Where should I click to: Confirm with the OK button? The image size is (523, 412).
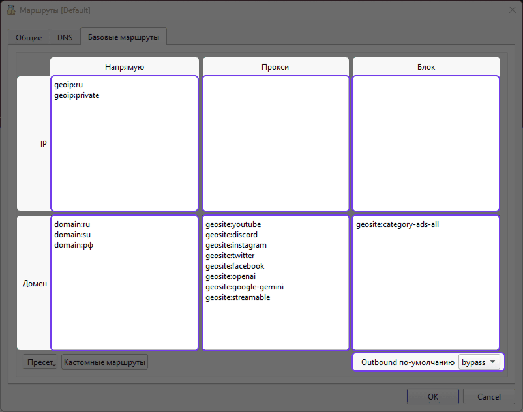433,396
